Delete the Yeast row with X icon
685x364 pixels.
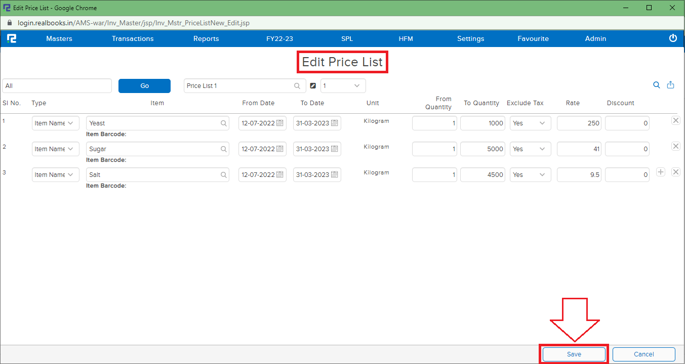(675, 120)
